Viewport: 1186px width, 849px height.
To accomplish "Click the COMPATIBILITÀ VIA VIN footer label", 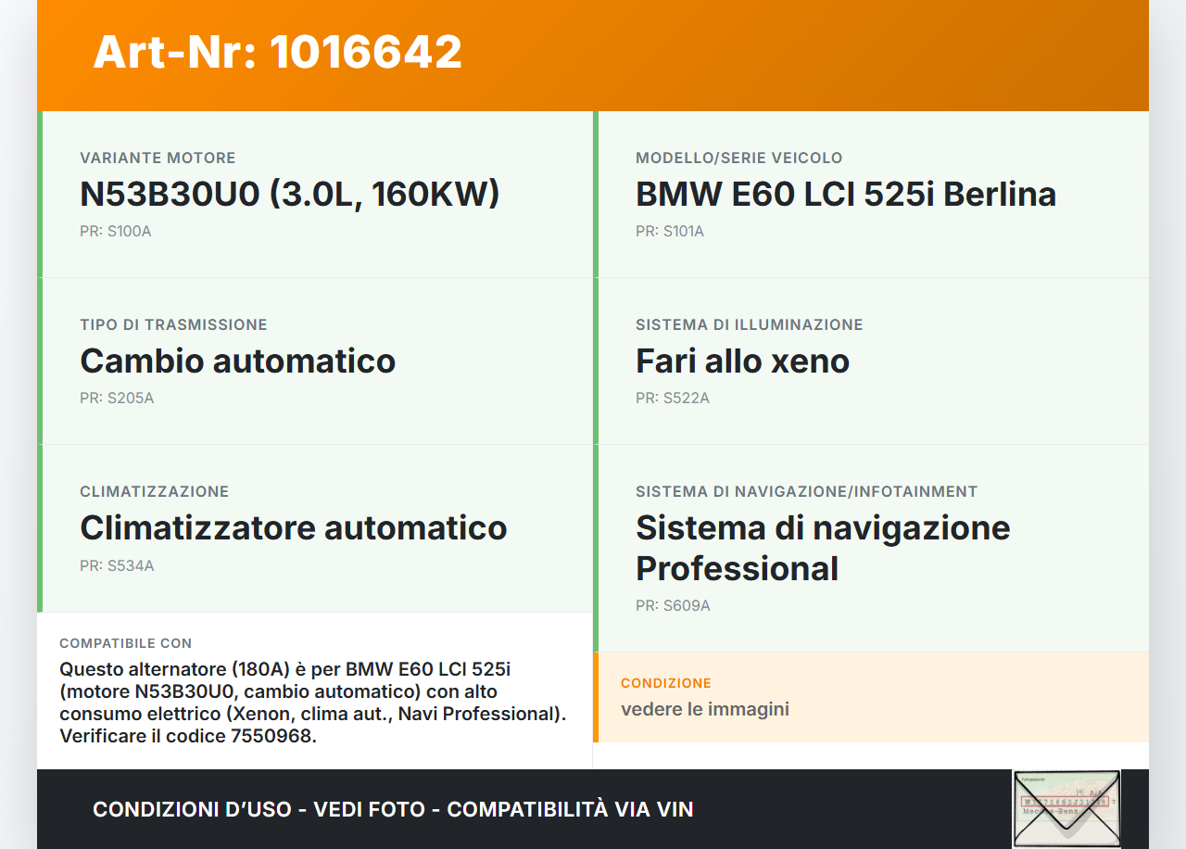I will (x=570, y=809).
